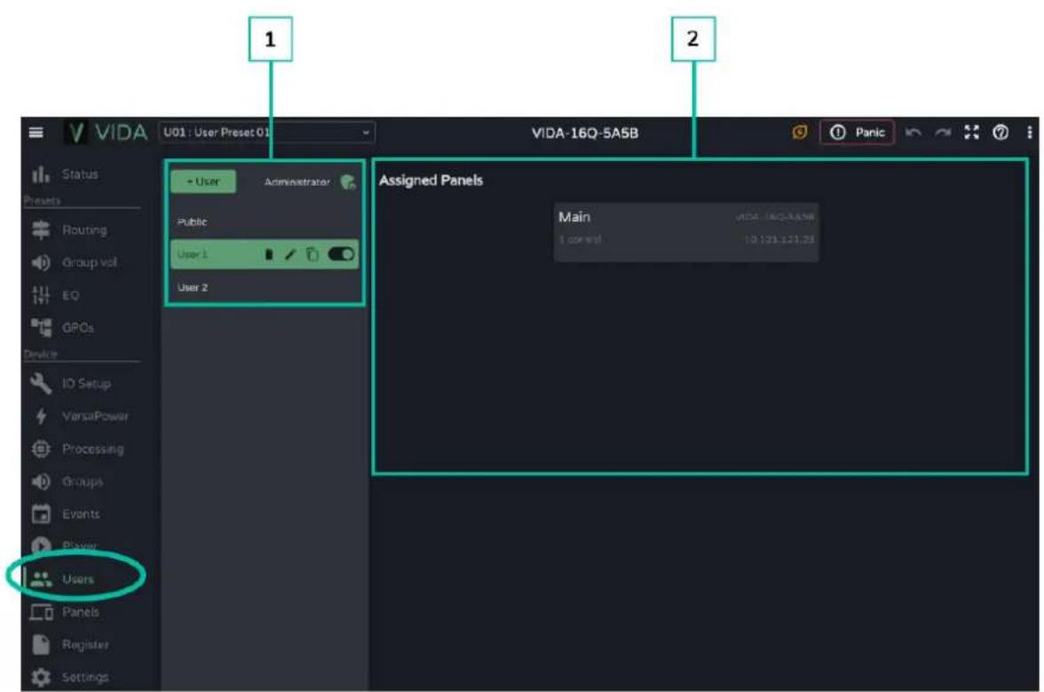The width and height of the screenshot is (1044, 692).
Task: Click the VIDA-16Q-5A5B device title
Action: point(585,133)
